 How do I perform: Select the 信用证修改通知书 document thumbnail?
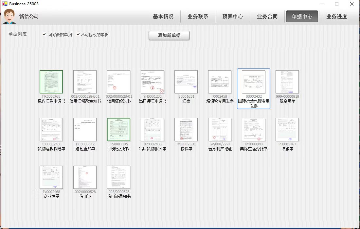click(85, 82)
